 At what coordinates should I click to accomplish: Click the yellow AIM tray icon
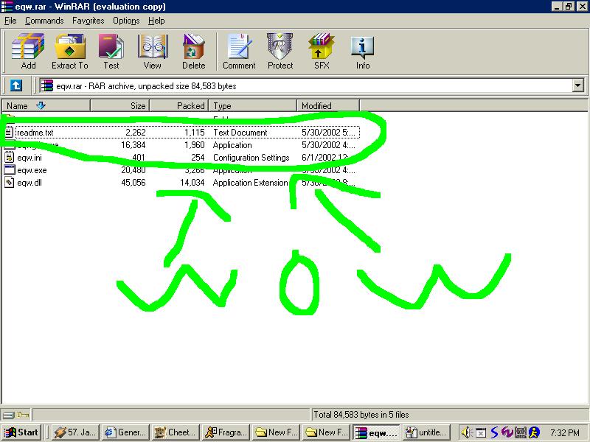534,432
